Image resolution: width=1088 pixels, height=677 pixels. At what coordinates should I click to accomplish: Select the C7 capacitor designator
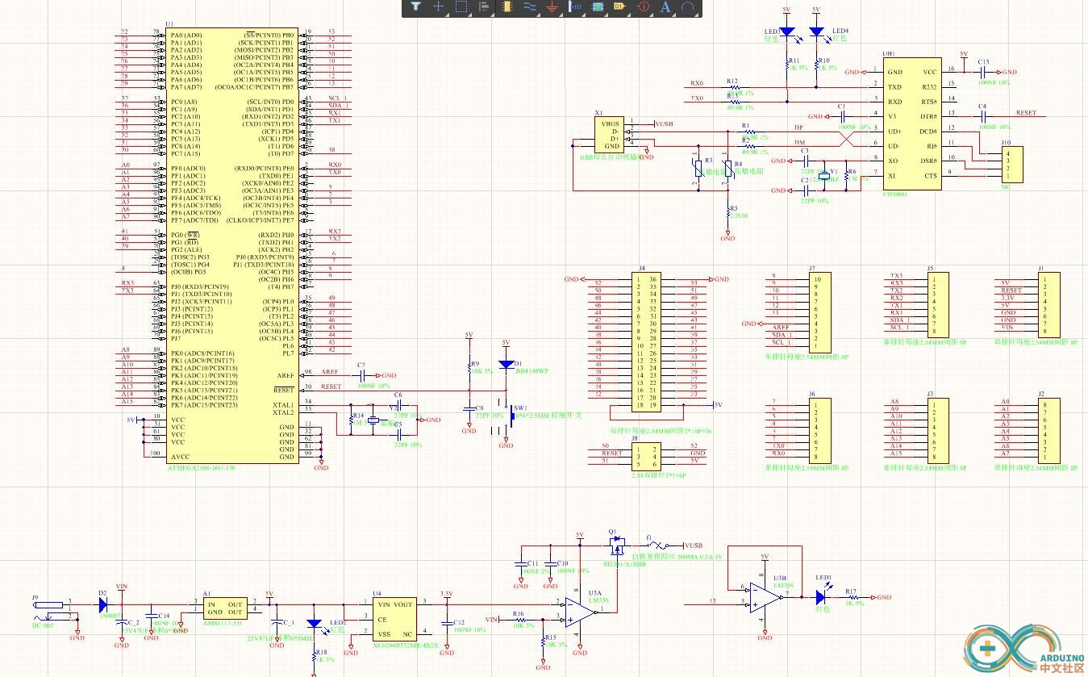[361, 366]
